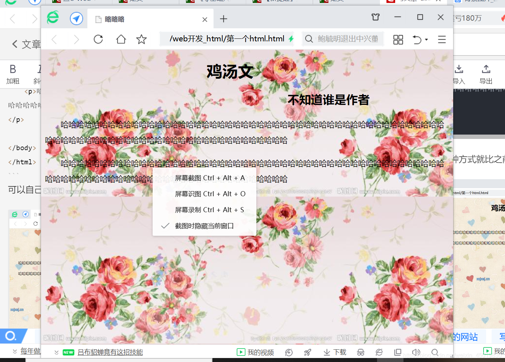Bookmark page with star icon
The height and width of the screenshot is (362, 505).
141,39
